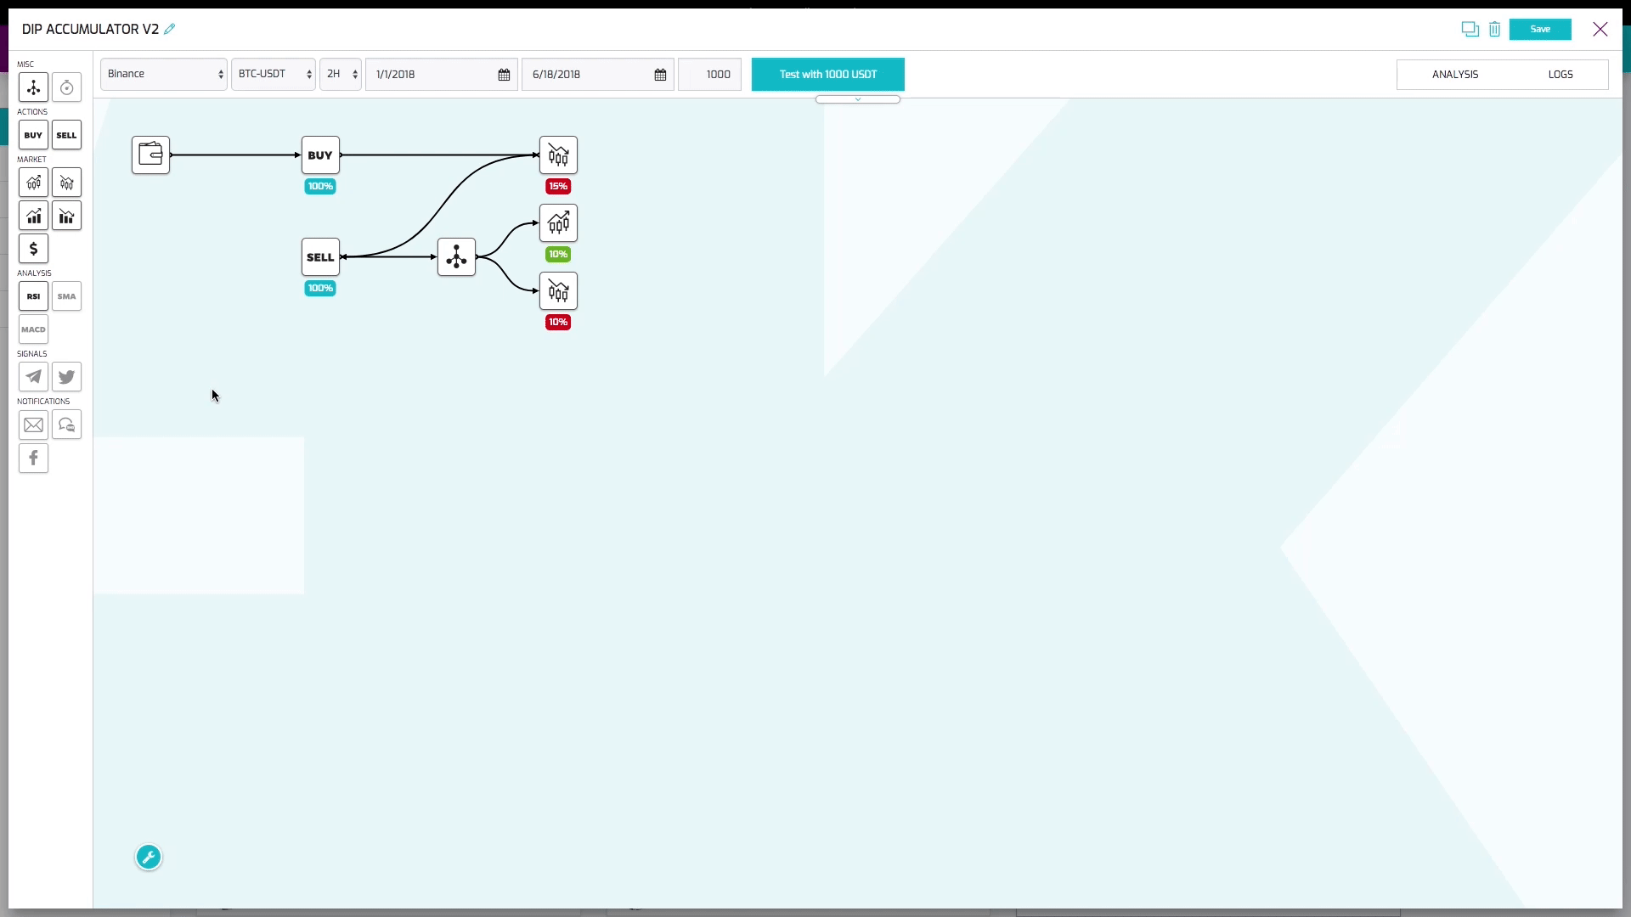
Task: Select the timer node in MISC palette
Action: click(66, 87)
